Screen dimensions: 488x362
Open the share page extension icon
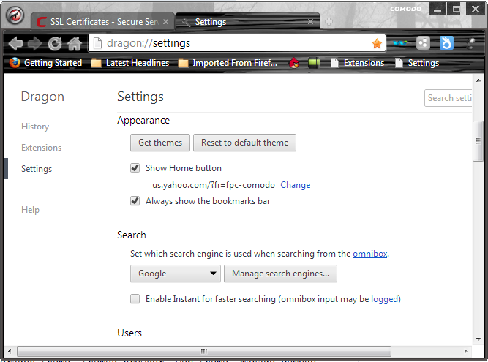[423, 43]
